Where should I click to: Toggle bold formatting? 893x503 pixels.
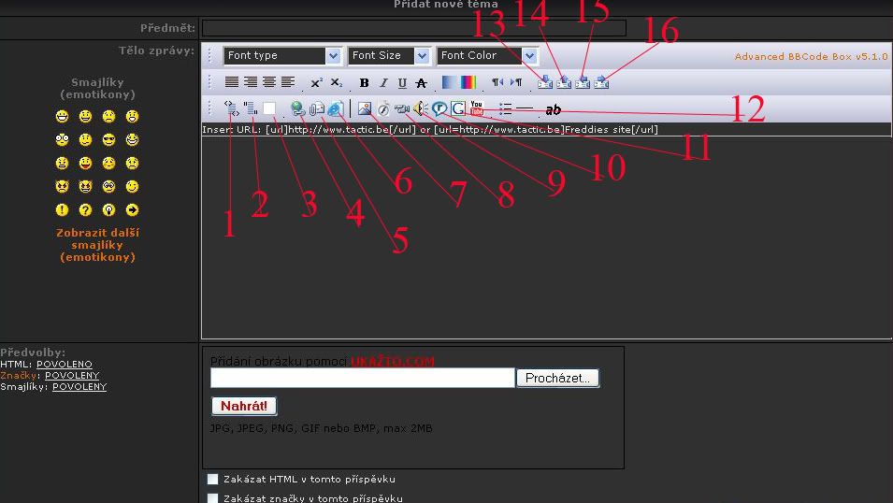pos(364,82)
